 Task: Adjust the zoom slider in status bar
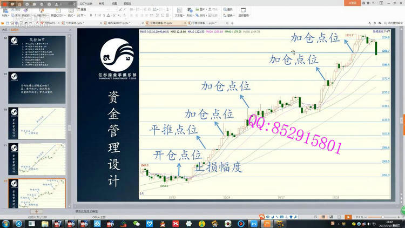click(x=383, y=217)
